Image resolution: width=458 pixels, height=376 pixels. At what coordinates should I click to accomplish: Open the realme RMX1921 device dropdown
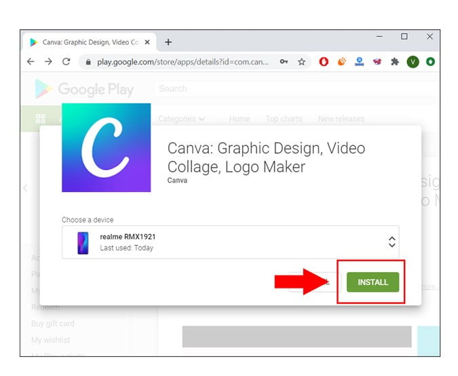(x=230, y=242)
